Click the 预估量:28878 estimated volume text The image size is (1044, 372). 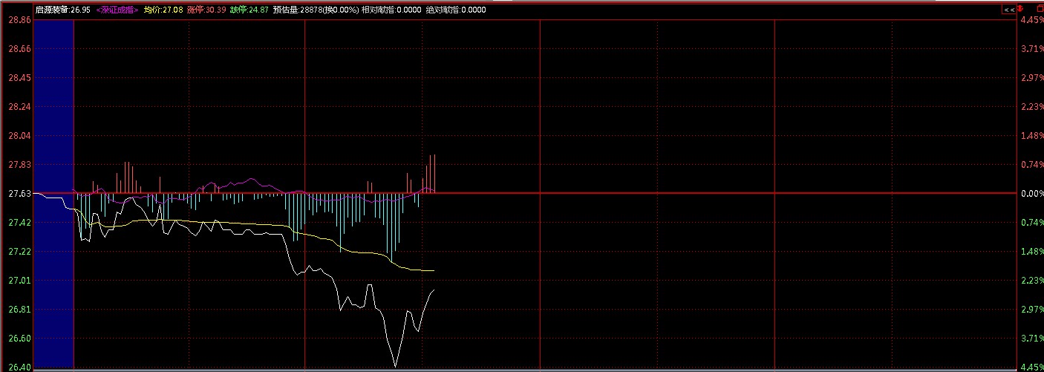click(296, 10)
